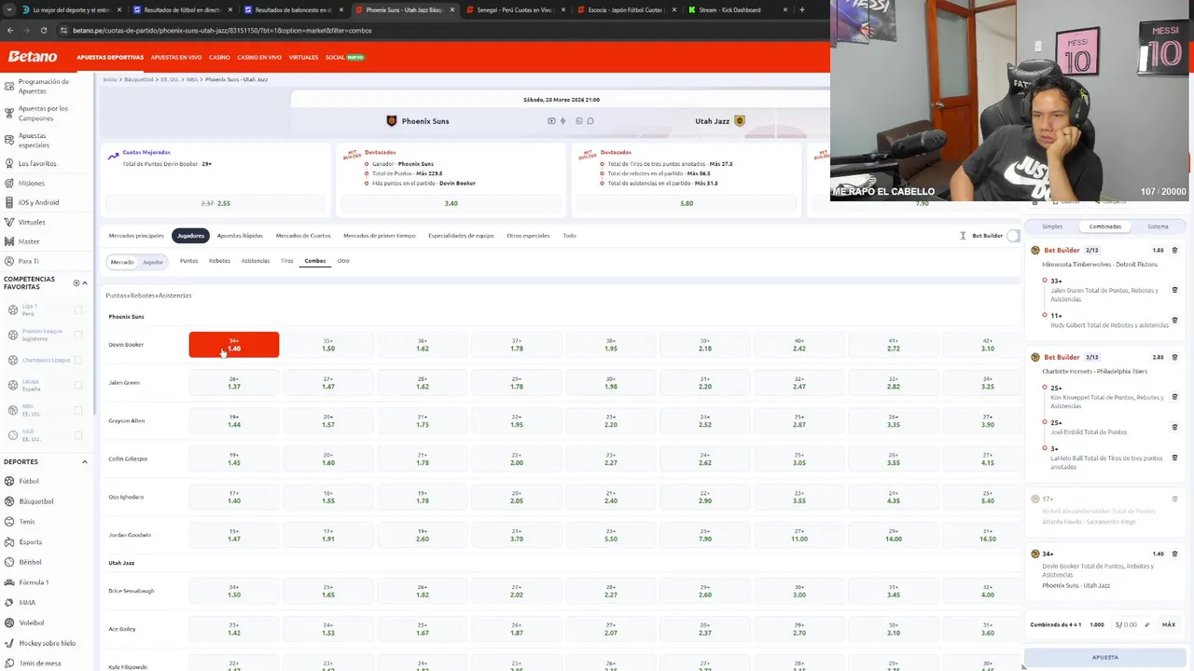
Task: Select Fórmula 1 sport icon
Action: [x=8, y=582]
